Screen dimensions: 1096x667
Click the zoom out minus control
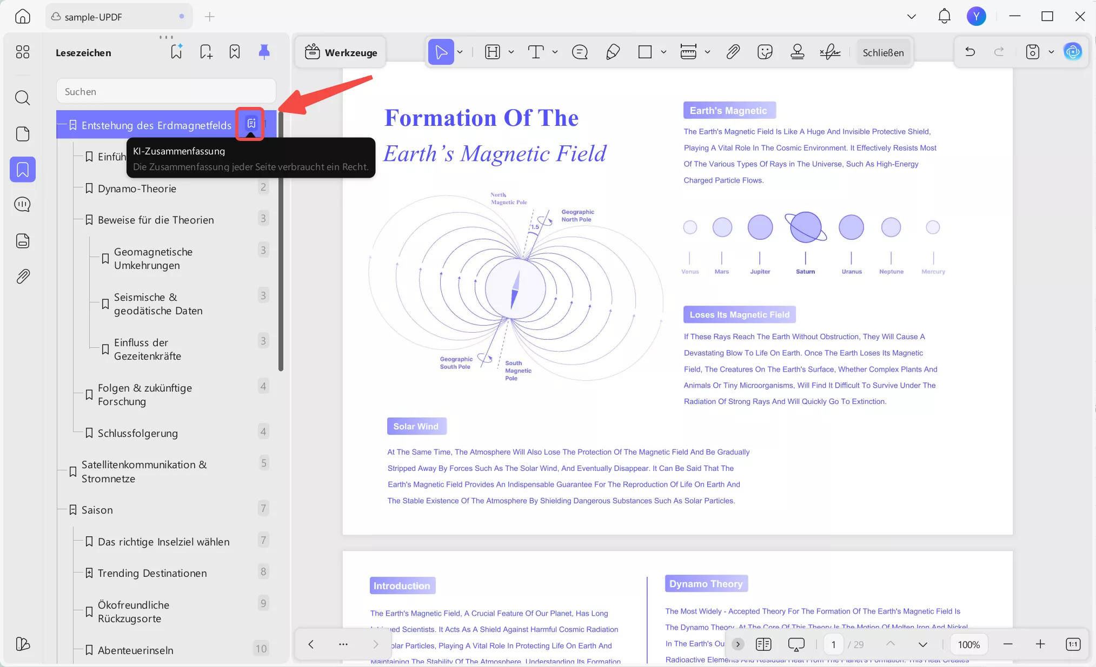coord(1008,644)
